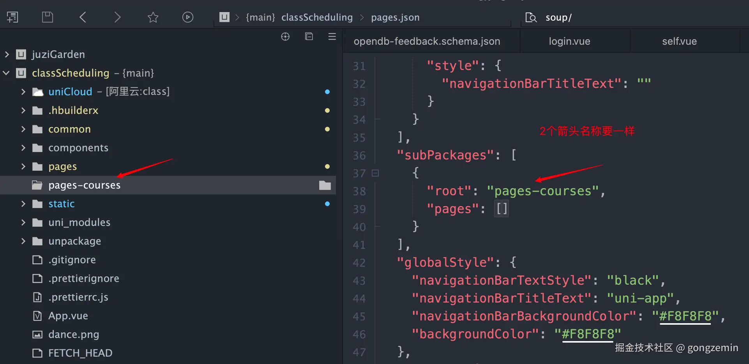Collapse the classScheduling project
The width and height of the screenshot is (749, 364).
[7, 73]
